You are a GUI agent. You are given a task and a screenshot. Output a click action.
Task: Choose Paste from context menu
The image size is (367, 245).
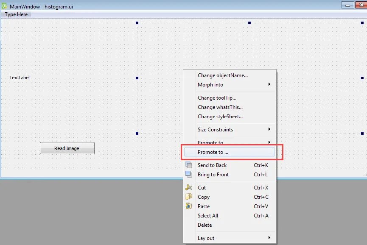click(x=230, y=206)
